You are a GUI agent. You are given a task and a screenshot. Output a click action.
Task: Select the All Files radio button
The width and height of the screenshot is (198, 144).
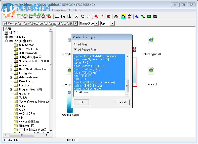75,44
